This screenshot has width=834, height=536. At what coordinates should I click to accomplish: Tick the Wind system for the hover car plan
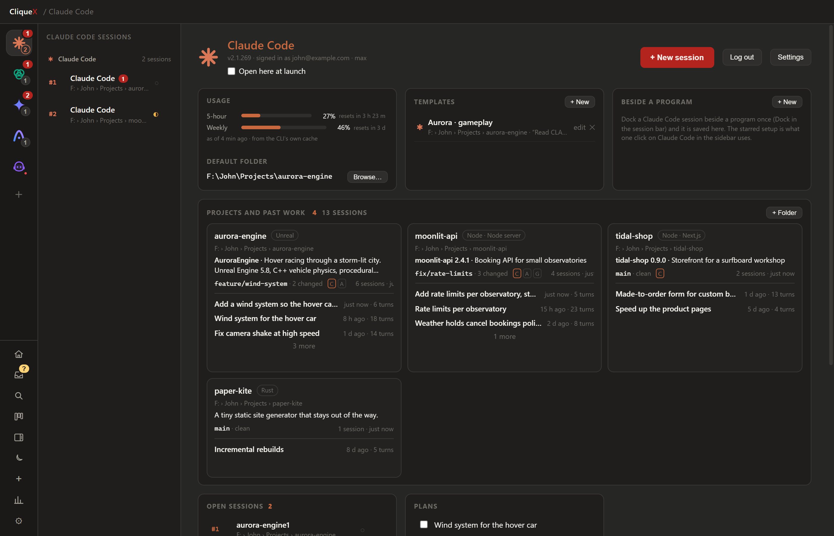(424, 524)
